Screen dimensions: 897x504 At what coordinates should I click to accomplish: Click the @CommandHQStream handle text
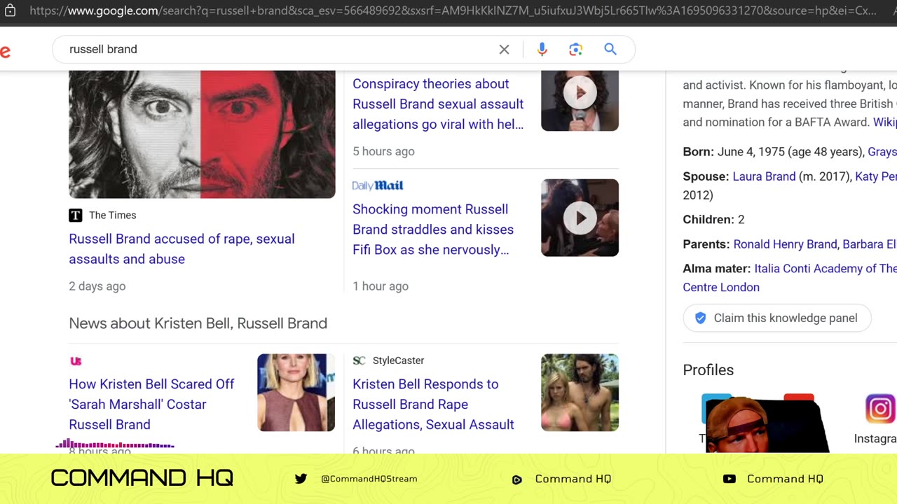(x=369, y=479)
